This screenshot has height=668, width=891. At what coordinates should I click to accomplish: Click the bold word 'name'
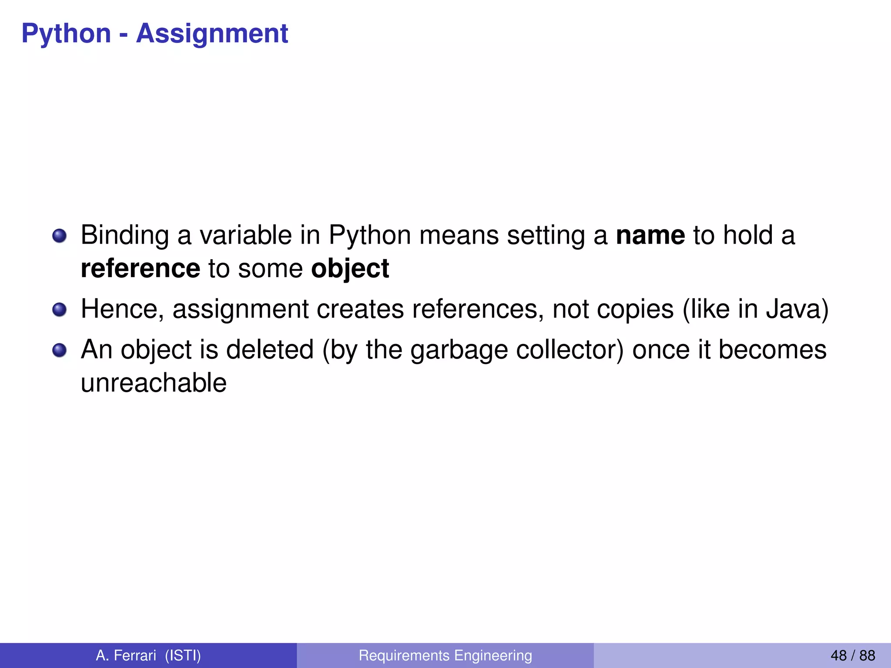click(x=650, y=235)
